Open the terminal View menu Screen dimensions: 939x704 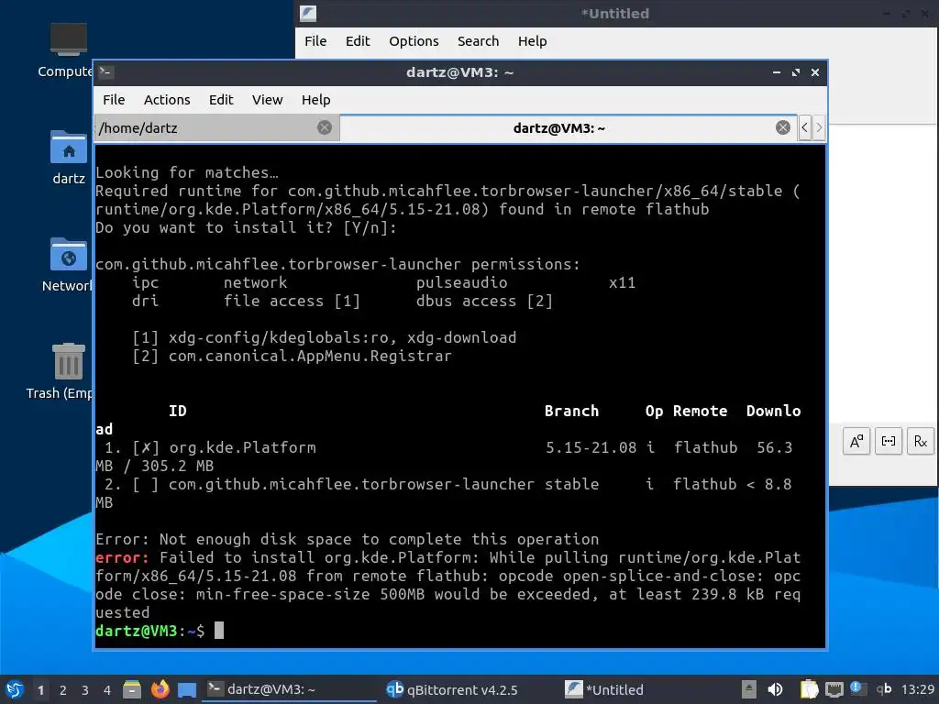pos(267,100)
